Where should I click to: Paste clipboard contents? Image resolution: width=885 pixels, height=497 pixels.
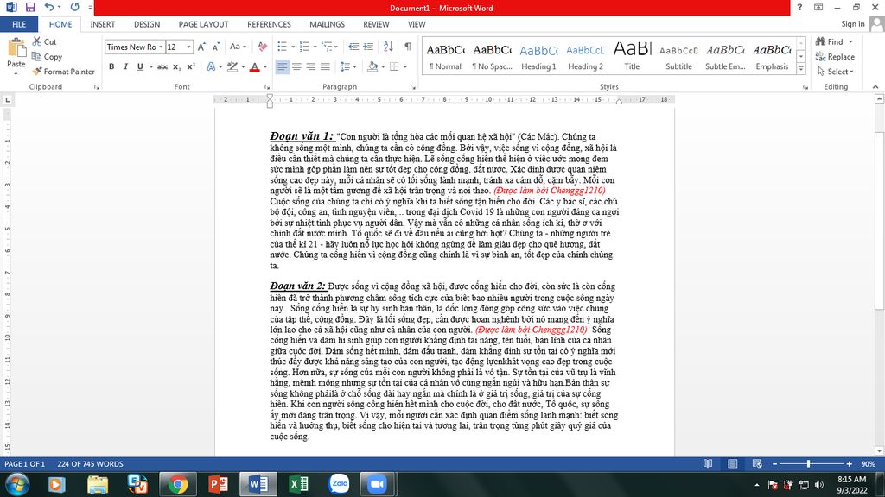[16, 56]
